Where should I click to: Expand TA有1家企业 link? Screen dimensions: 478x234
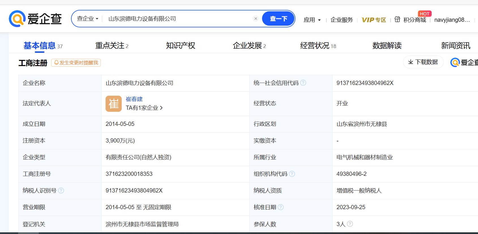click(x=144, y=108)
